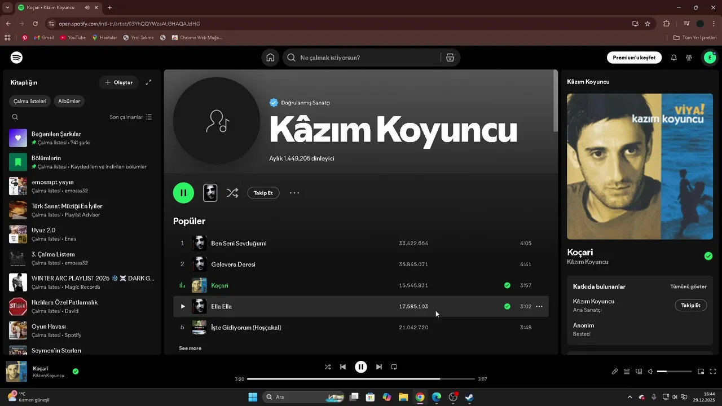Search within library using magnifier icon
This screenshot has height=406, width=722.
15,117
